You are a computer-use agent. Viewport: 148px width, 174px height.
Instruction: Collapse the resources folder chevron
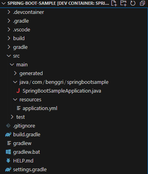tap(15, 100)
